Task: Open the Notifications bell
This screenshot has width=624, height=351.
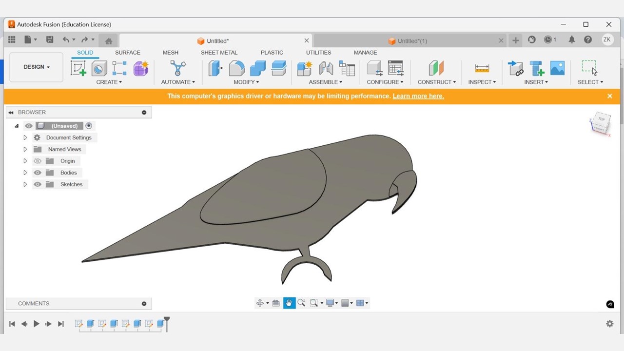Action: [x=571, y=40]
